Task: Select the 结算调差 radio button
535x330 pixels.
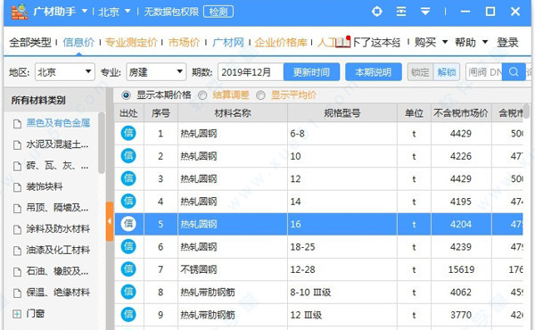Action: tap(202, 95)
